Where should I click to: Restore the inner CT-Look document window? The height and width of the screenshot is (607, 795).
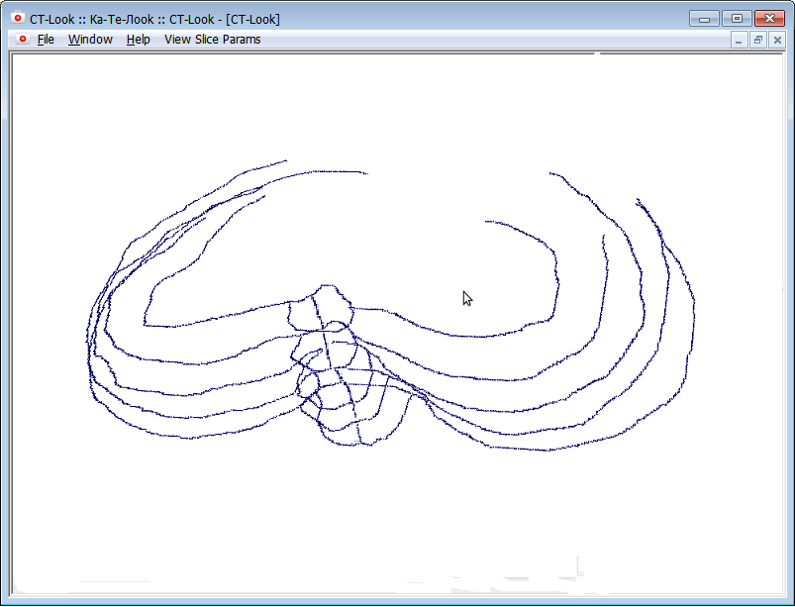tap(758, 40)
